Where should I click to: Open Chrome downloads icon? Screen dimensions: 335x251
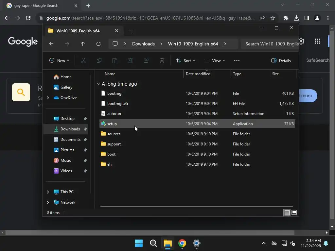[x=296, y=18]
